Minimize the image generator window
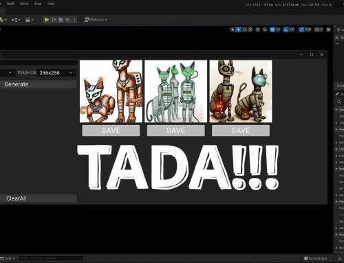Image resolution: width=344 pixels, height=263 pixels. [301, 54]
